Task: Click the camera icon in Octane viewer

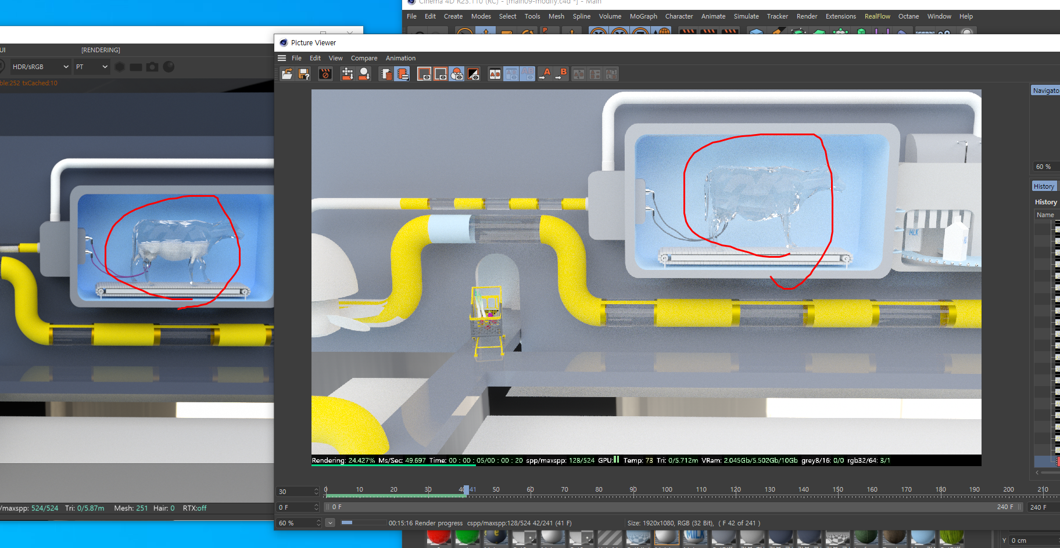Action: pyautogui.click(x=152, y=67)
